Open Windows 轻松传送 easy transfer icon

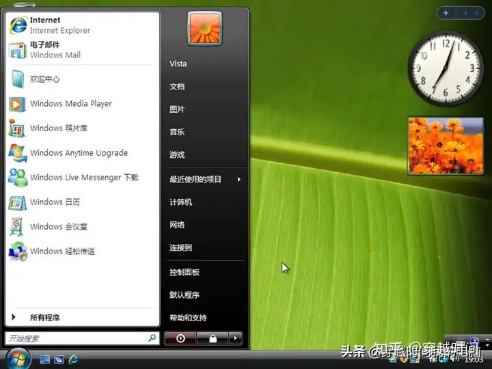pyautogui.click(x=18, y=251)
